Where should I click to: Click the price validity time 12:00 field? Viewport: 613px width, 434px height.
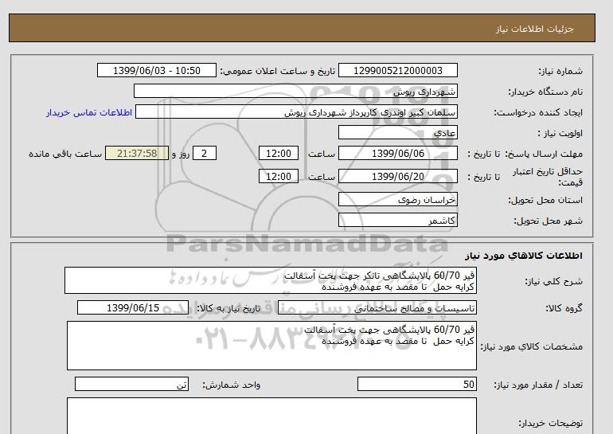tap(279, 176)
